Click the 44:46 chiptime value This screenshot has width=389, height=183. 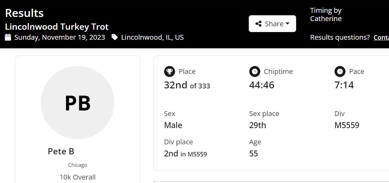(262, 85)
